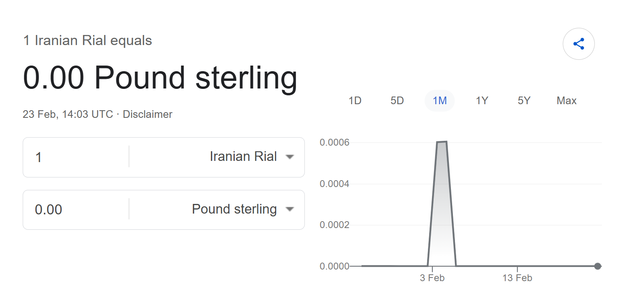Switch to the 5D chart view
The height and width of the screenshot is (292, 620).
(x=397, y=101)
